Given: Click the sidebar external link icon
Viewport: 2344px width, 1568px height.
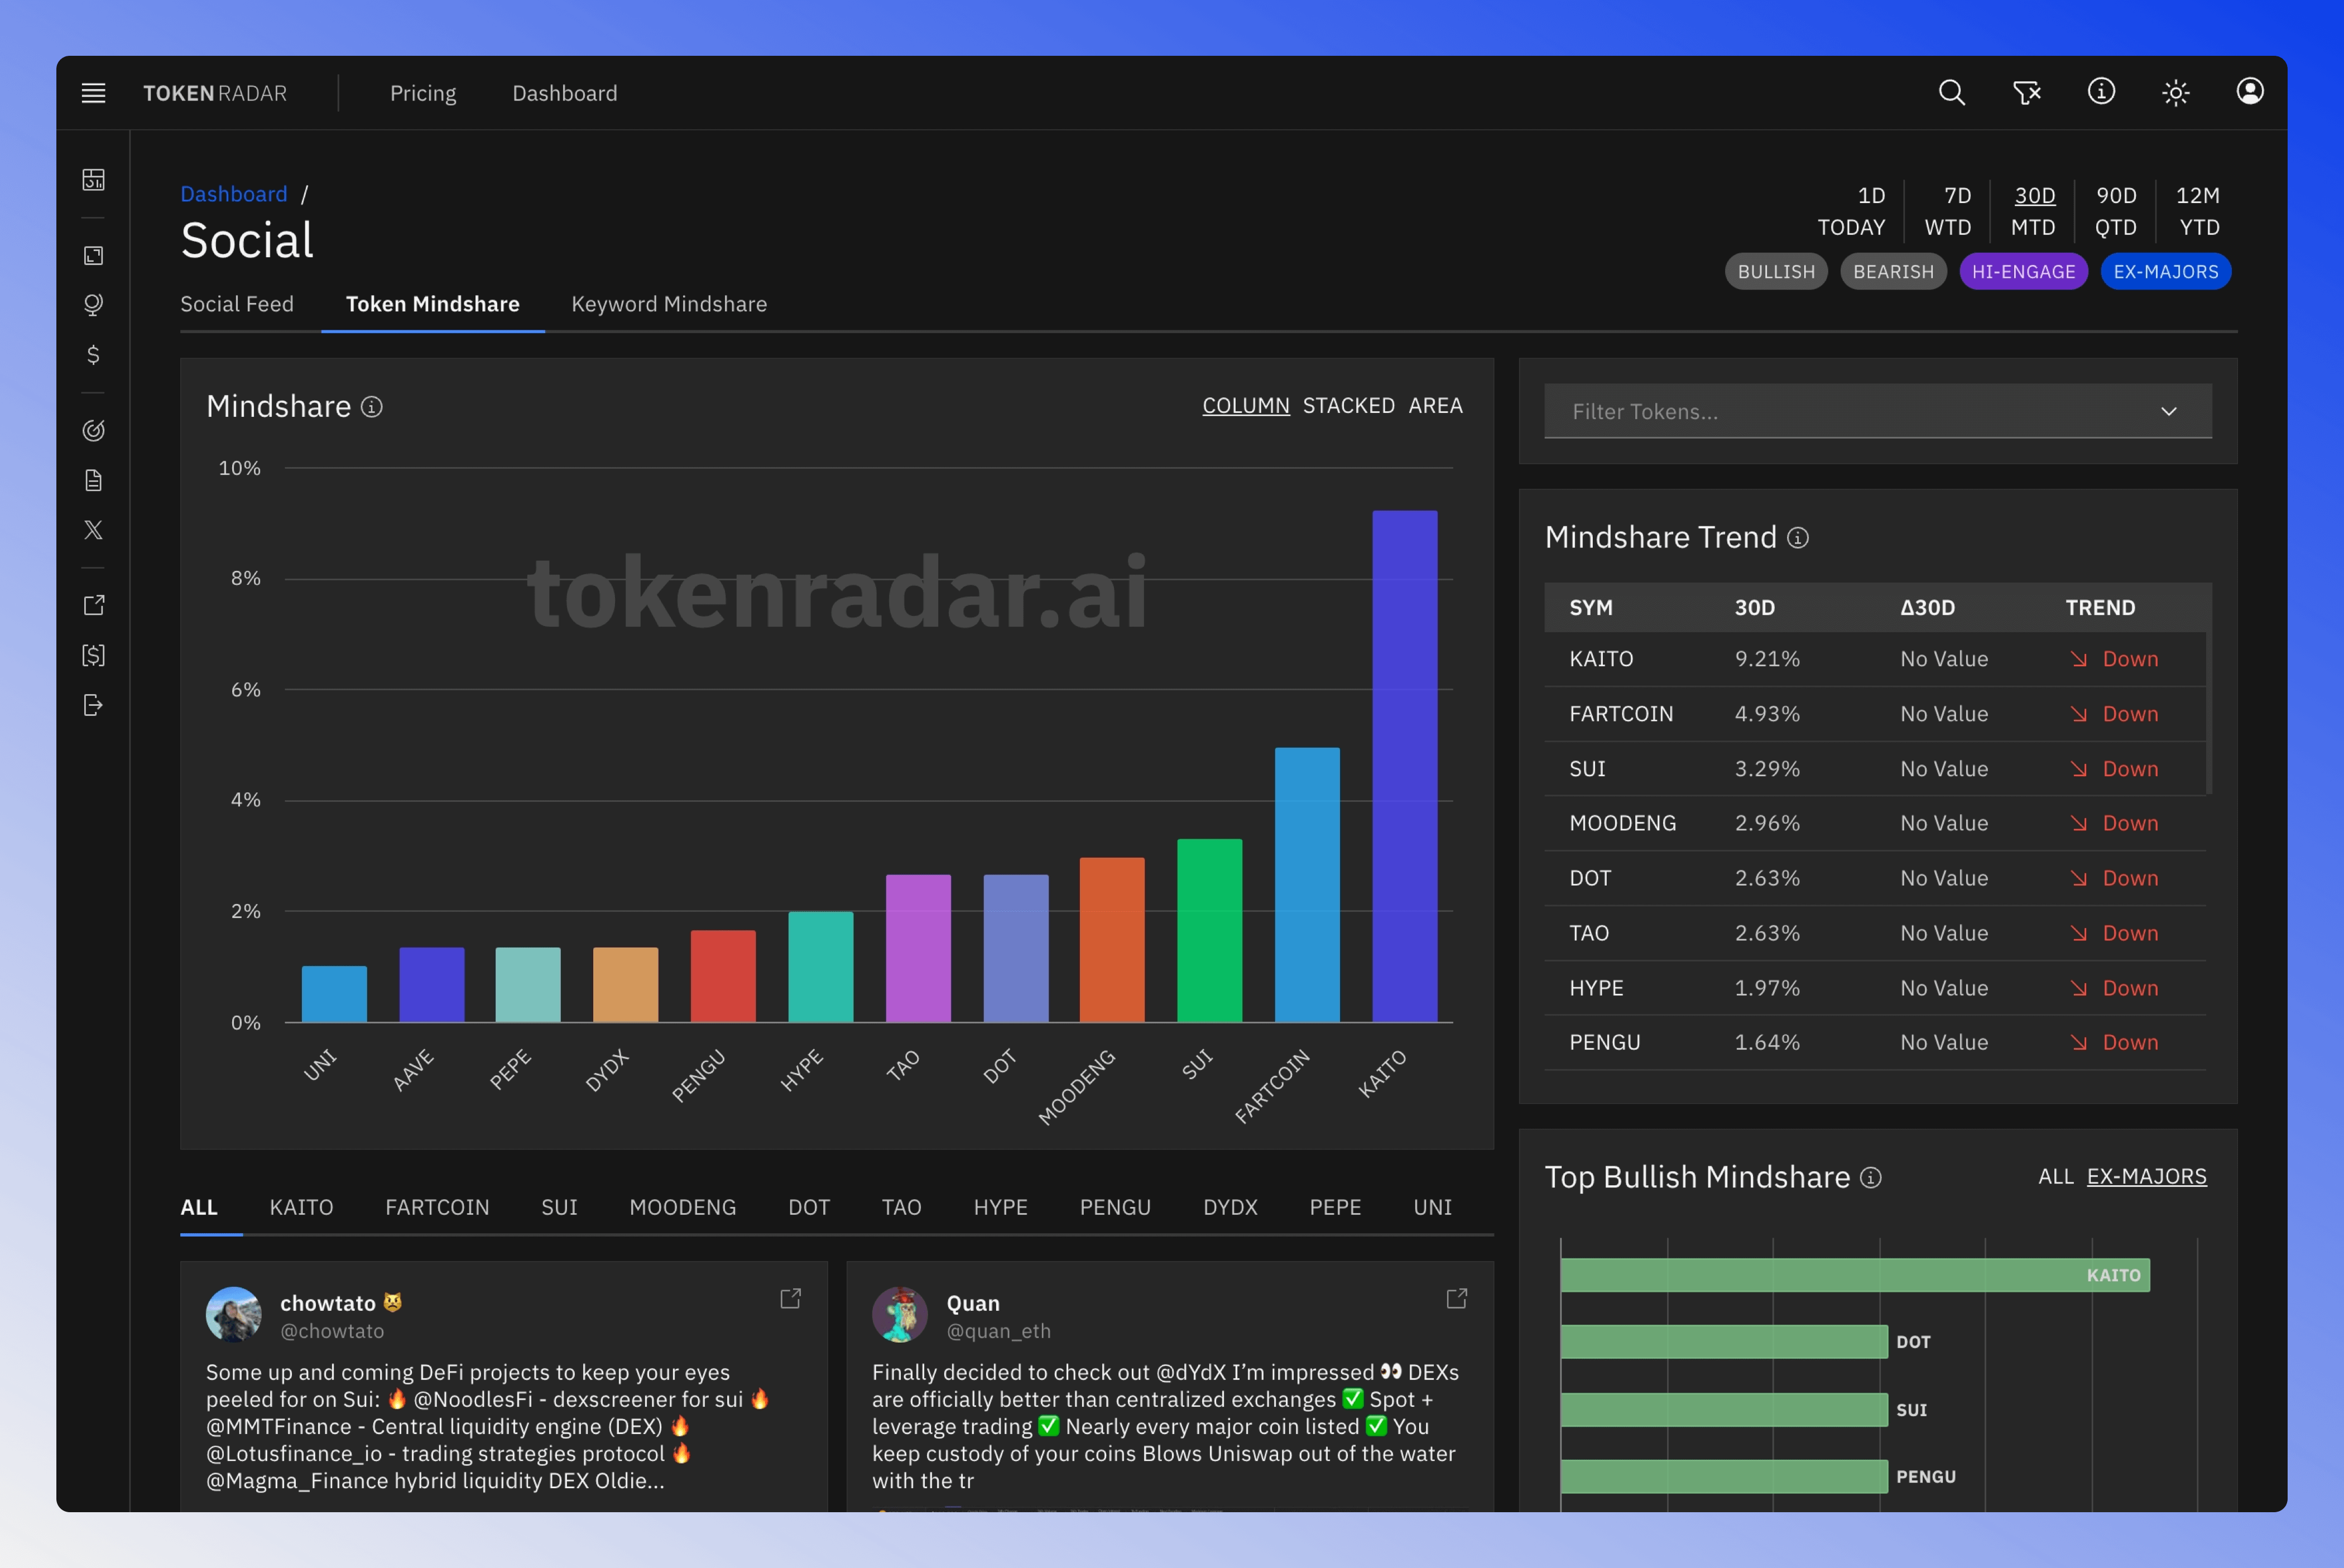Looking at the screenshot, I should coord(93,605).
